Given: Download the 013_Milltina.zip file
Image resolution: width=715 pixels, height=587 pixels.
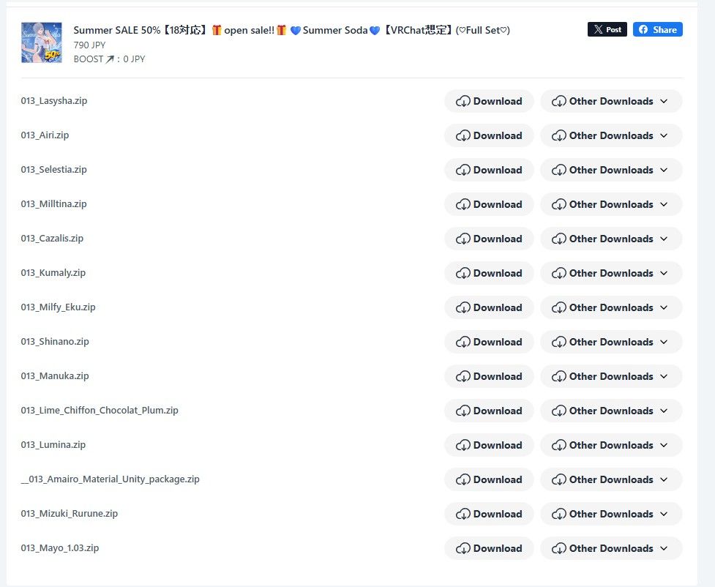Looking at the screenshot, I should point(489,204).
